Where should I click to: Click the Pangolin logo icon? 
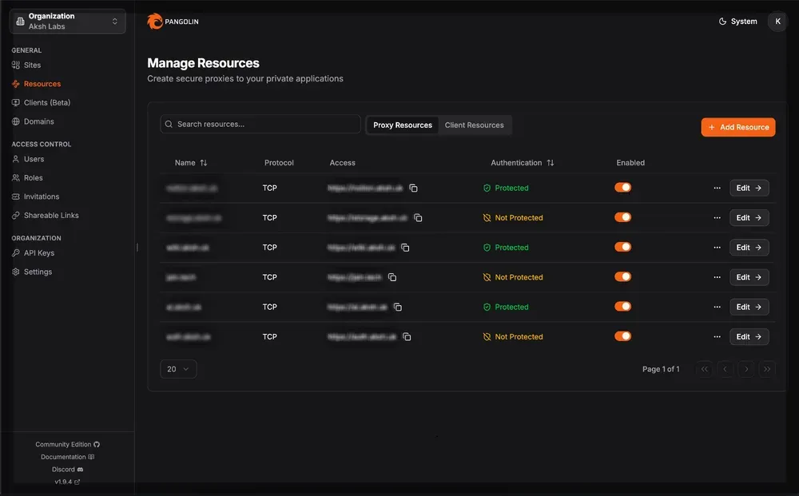point(155,22)
